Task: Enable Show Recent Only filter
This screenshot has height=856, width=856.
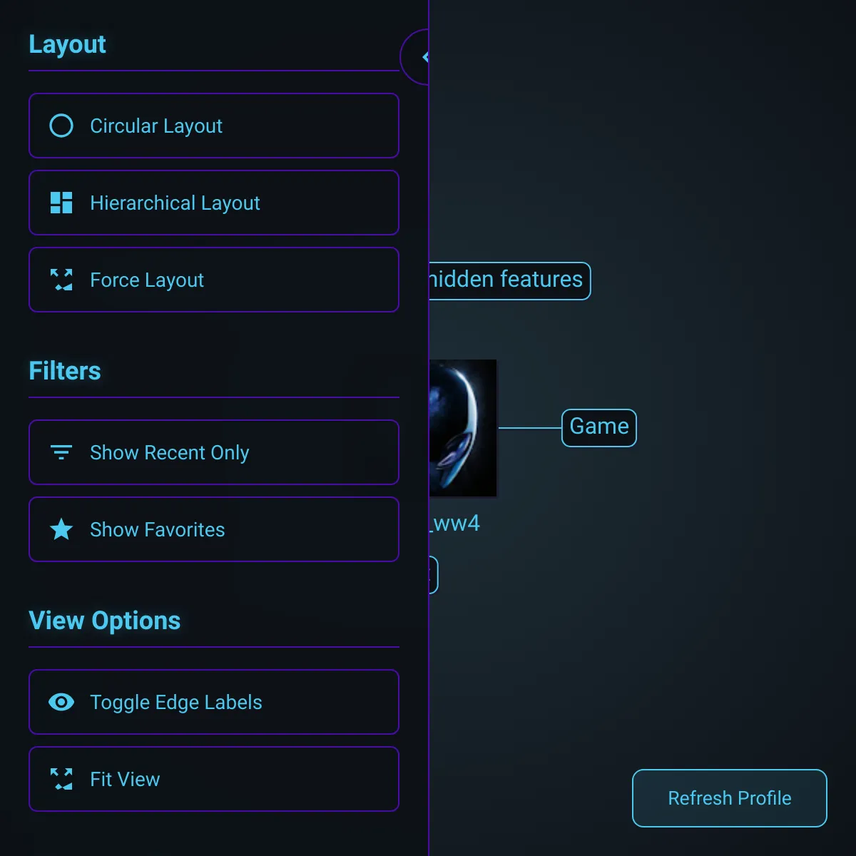Action: pos(214,452)
